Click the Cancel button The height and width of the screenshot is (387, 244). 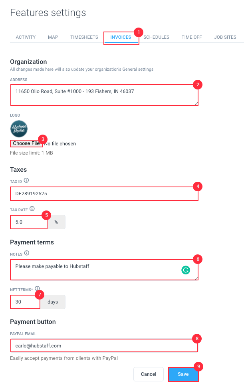(148, 374)
